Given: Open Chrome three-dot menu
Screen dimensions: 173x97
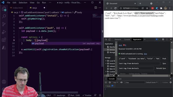Looking at the screenshot, I should pos(170,8).
